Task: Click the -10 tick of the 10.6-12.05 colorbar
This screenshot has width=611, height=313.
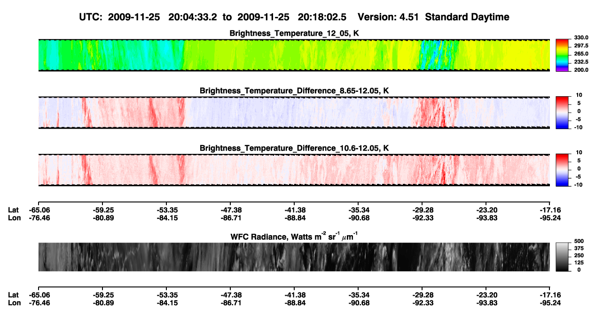Action: point(578,185)
